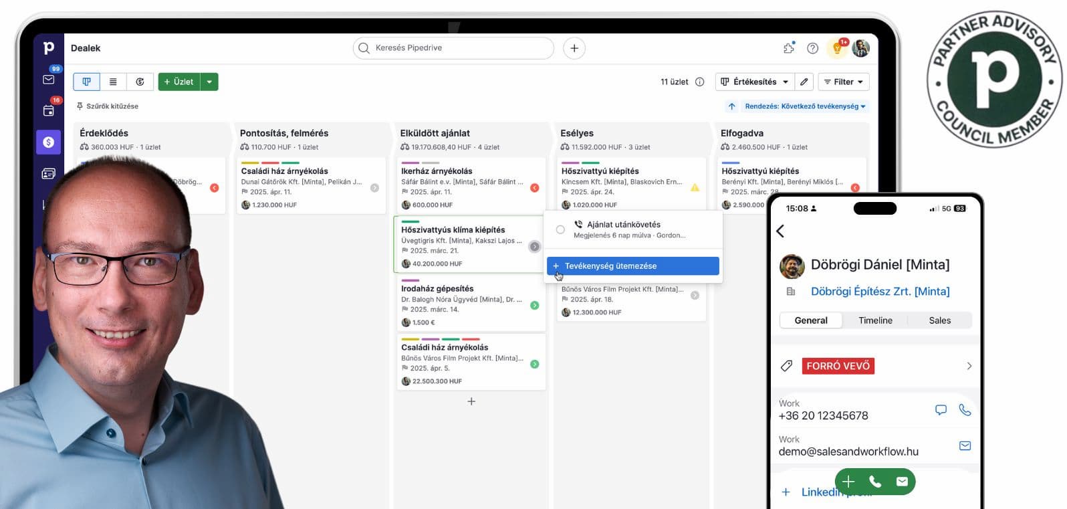
Task: Click the 22.500.300 HUF deal value
Action: pos(437,381)
